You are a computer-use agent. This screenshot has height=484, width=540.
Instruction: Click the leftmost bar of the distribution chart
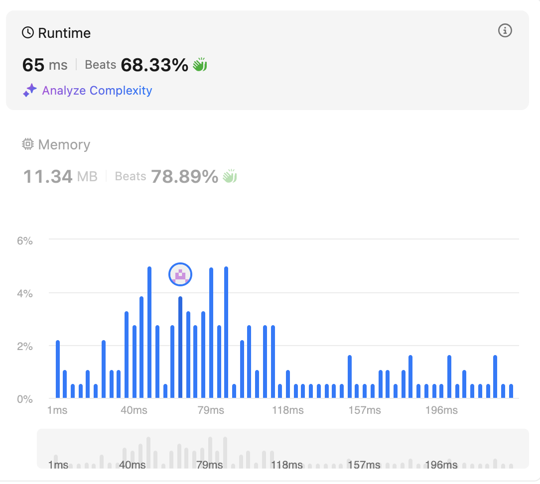click(x=58, y=369)
